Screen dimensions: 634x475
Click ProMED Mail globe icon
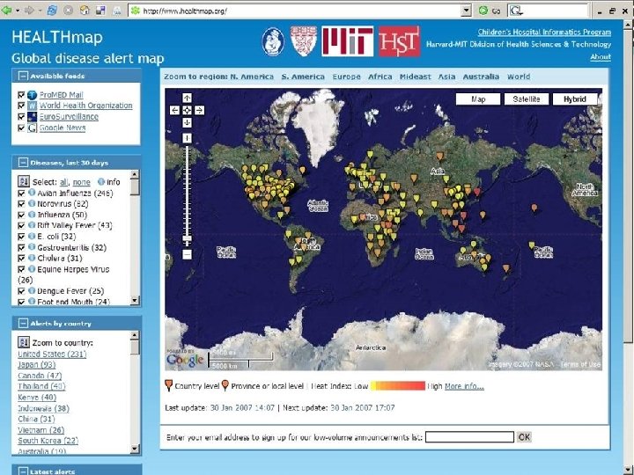coord(33,95)
